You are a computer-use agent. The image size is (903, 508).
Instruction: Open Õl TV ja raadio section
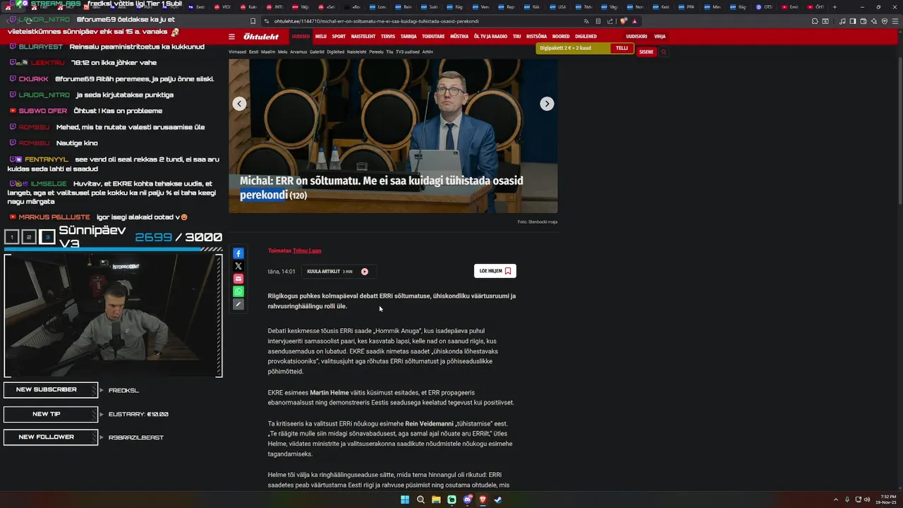[x=490, y=36]
